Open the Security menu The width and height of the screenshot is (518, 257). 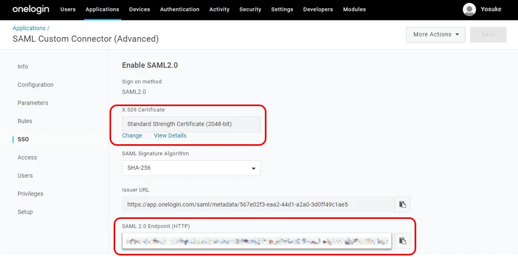250,9
